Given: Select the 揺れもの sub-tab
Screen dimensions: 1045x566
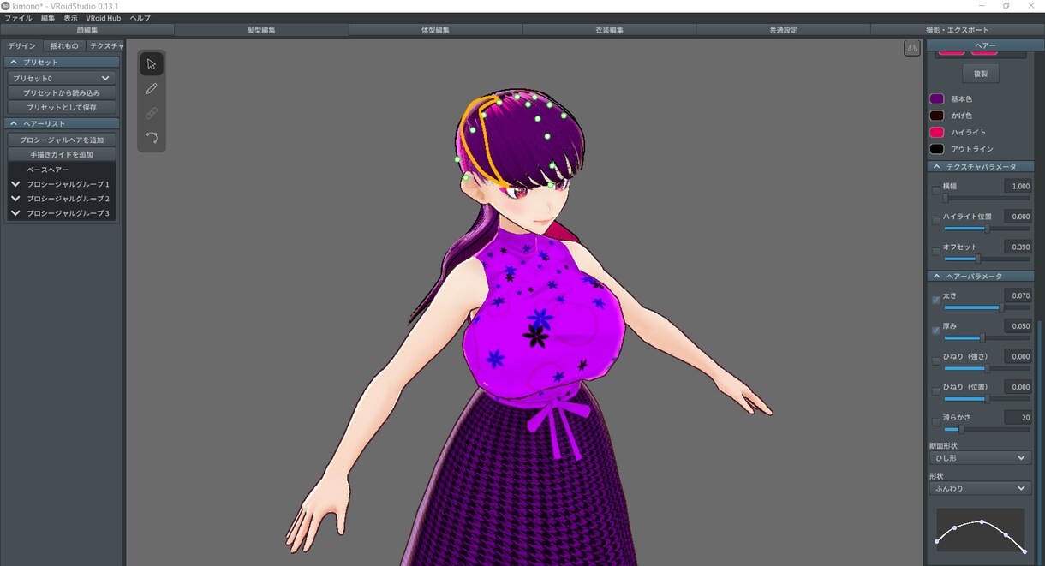Looking at the screenshot, I should click(x=64, y=45).
